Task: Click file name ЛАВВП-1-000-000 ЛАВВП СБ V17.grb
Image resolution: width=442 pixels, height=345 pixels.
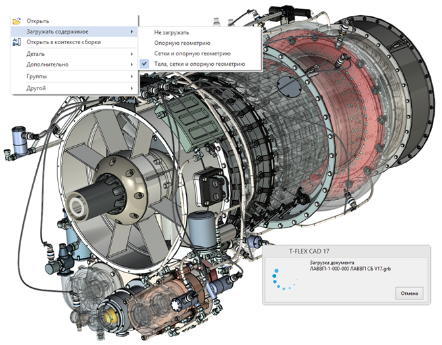Action: coord(350,269)
